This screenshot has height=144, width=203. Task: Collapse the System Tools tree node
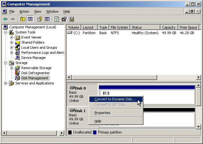[5, 32]
